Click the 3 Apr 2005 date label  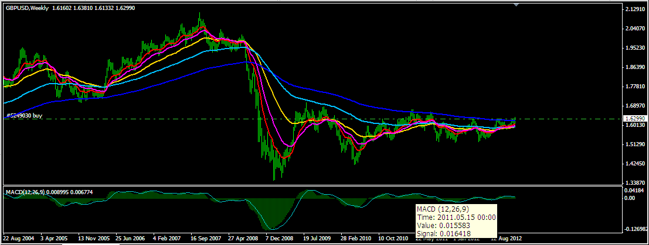click(55, 239)
